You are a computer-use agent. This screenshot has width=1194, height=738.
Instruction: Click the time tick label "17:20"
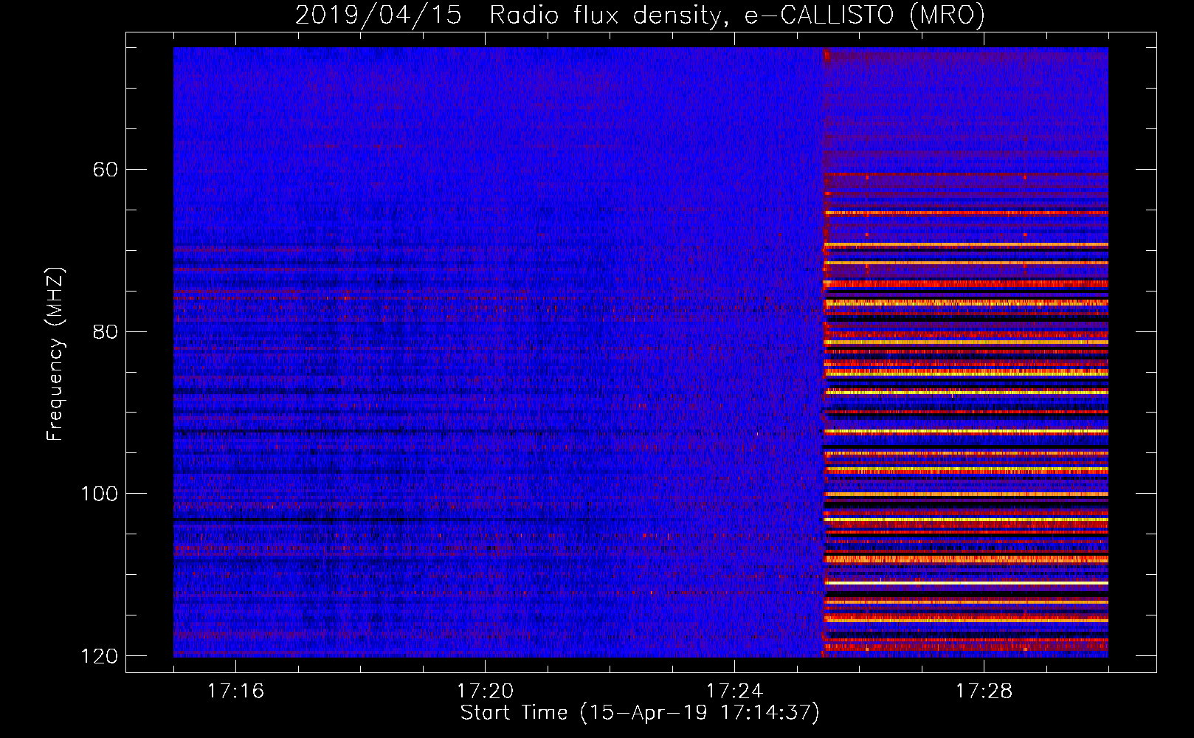pos(485,692)
